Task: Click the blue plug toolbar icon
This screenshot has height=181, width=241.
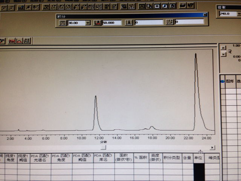Action: tap(165, 6)
